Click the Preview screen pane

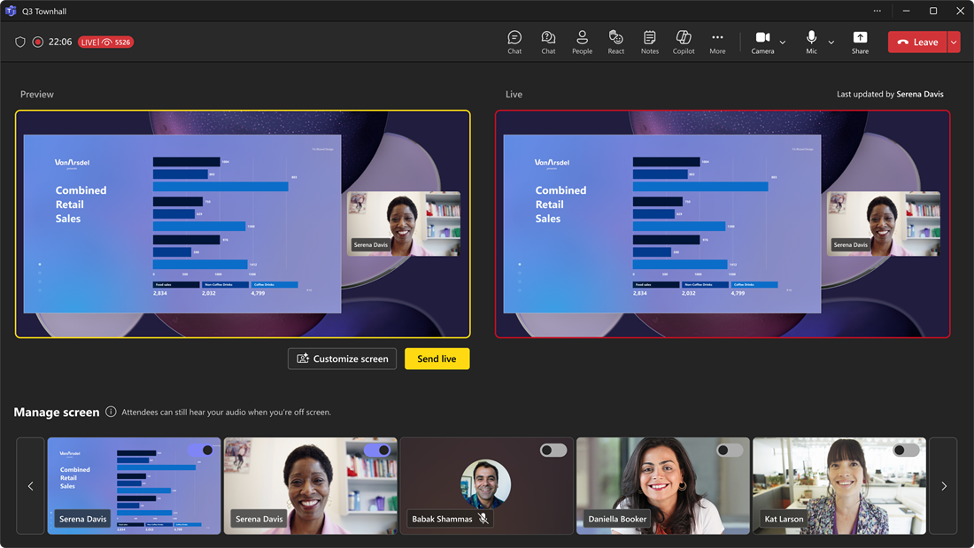pyautogui.click(x=243, y=224)
